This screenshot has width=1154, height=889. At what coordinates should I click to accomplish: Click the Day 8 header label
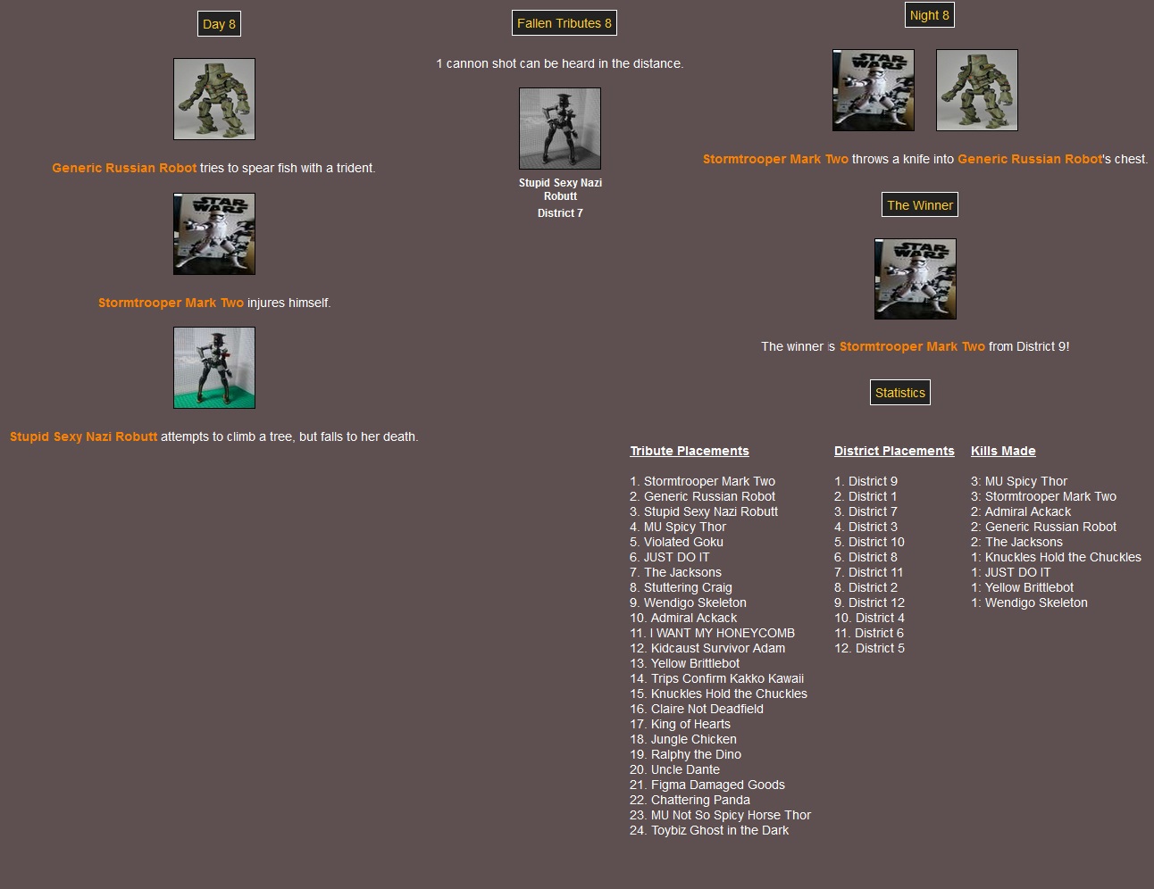(x=219, y=24)
